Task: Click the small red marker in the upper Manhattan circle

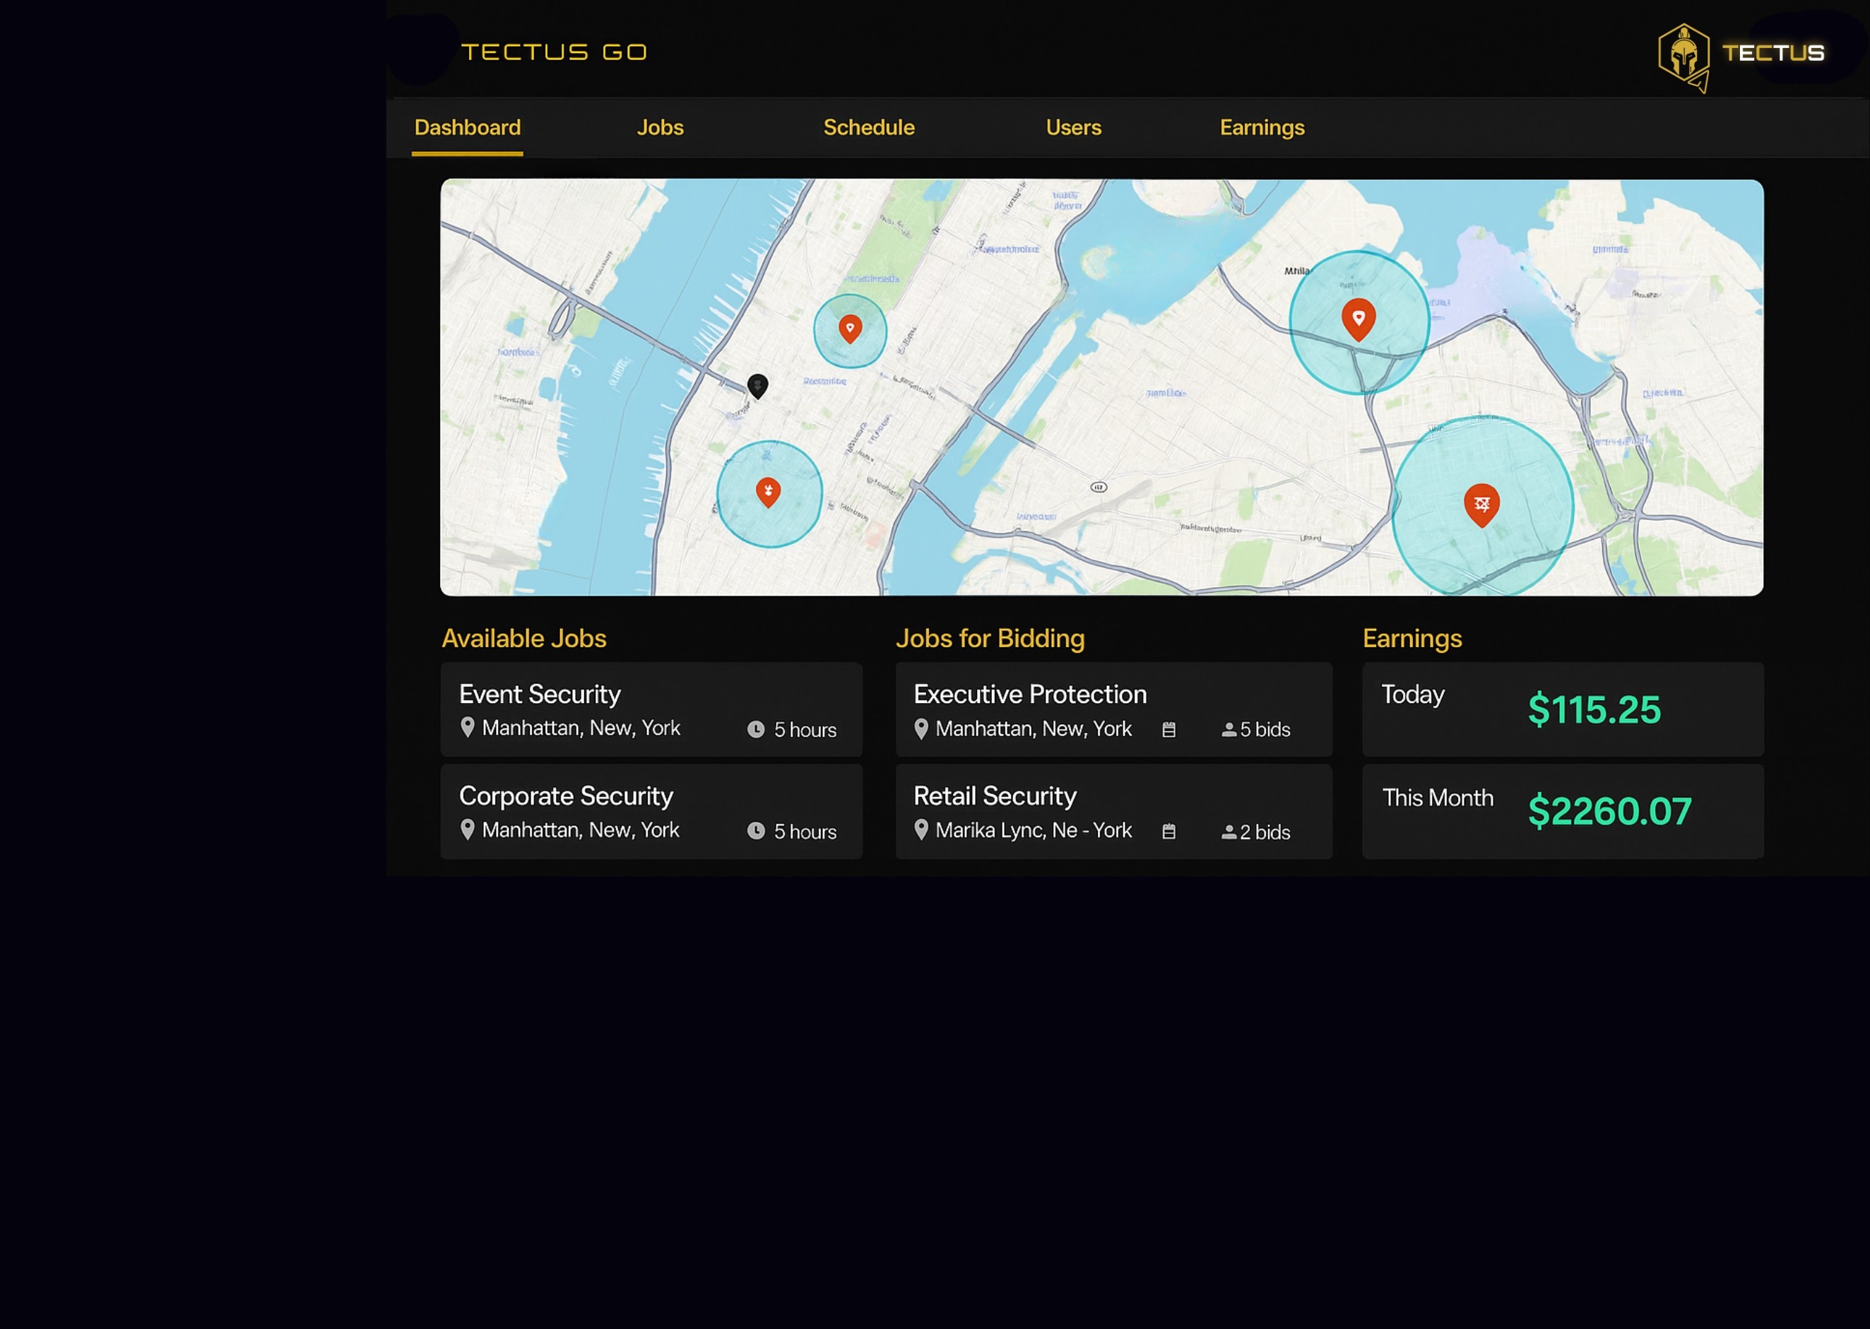Action: click(850, 328)
